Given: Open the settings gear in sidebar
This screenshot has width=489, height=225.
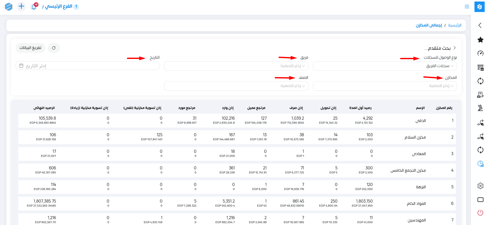Looking at the screenshot, I should [x=480, y=186].
